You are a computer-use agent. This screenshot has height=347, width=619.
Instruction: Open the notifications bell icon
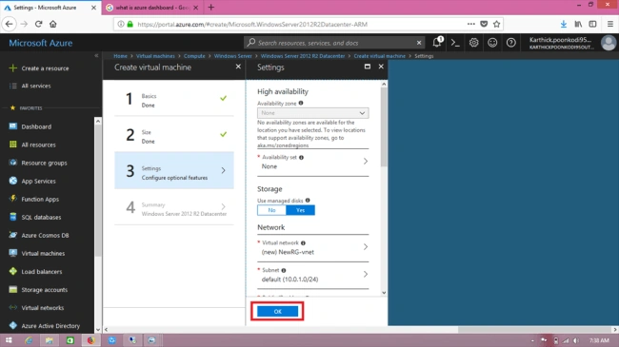pos(437,42)
